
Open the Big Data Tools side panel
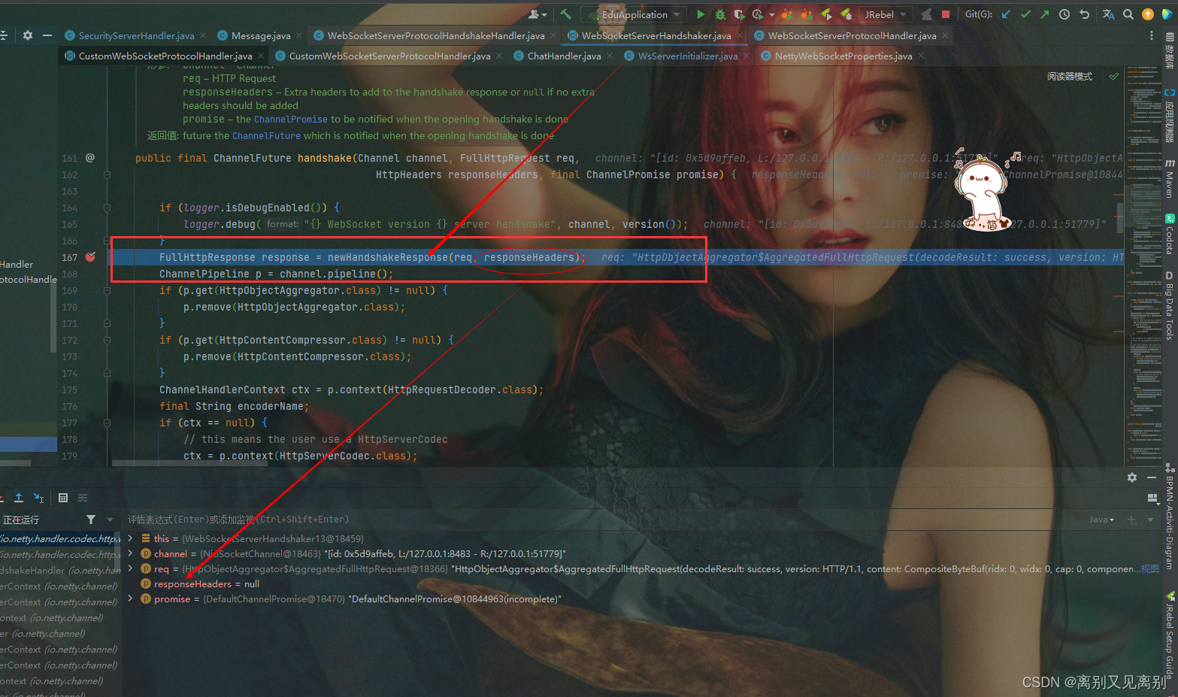[1170, 305]
